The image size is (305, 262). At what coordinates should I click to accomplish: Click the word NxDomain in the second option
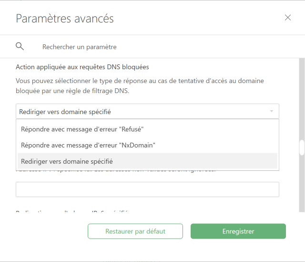137,145
